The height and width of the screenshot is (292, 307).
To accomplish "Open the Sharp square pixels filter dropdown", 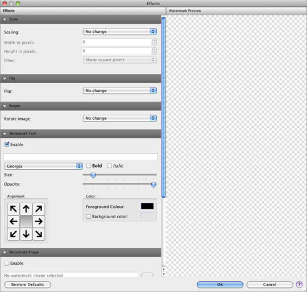I will tap(119, 60).
